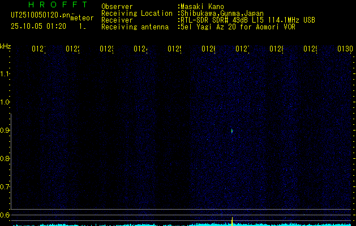Click the 0.9 kHz axis tick label
The height and width of the screenshot is (226, 356).
coord(5,131)
